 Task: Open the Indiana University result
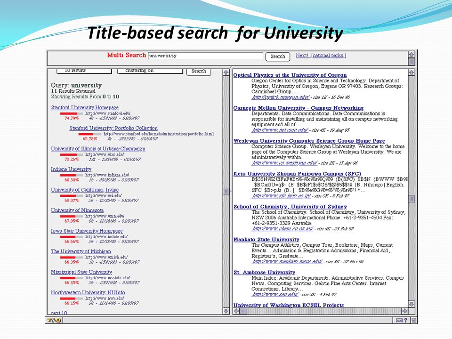click(71, 169)
